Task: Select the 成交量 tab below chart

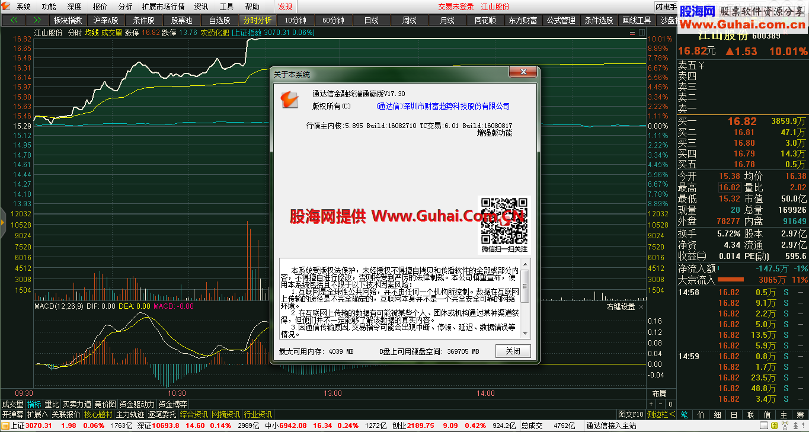Action: (12, 404)
